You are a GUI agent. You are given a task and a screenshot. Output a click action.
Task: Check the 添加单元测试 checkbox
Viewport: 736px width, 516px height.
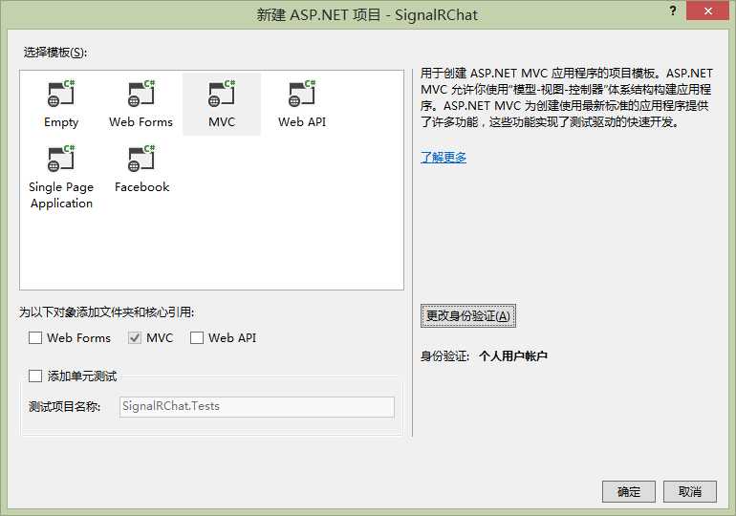35,376
